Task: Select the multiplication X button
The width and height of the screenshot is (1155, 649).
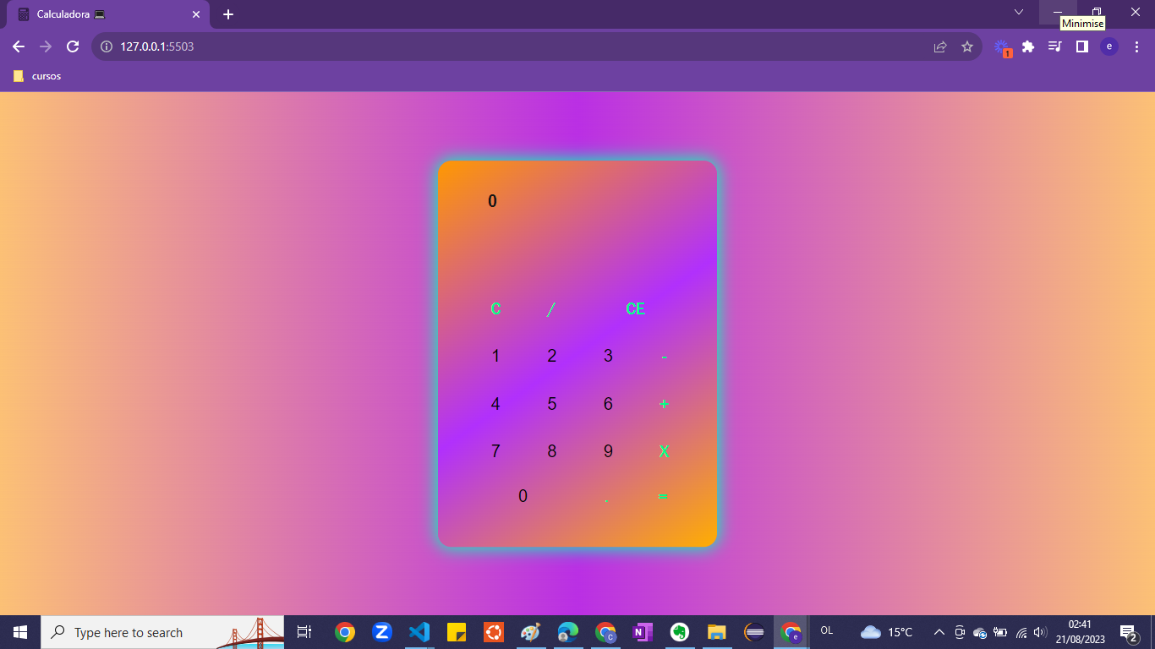Action: click(x=663, y=451)
